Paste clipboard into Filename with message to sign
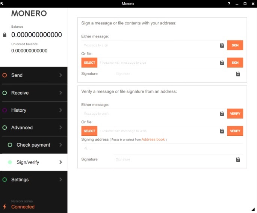The height and width of the screenshot is (213, 257). (222, 63)
